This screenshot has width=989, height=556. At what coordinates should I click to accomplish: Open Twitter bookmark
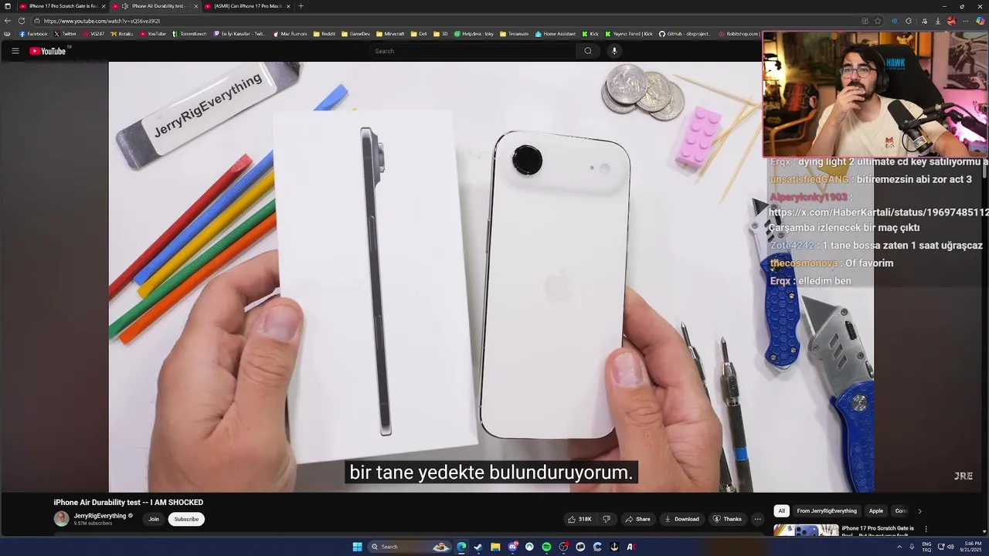[66, 34]
